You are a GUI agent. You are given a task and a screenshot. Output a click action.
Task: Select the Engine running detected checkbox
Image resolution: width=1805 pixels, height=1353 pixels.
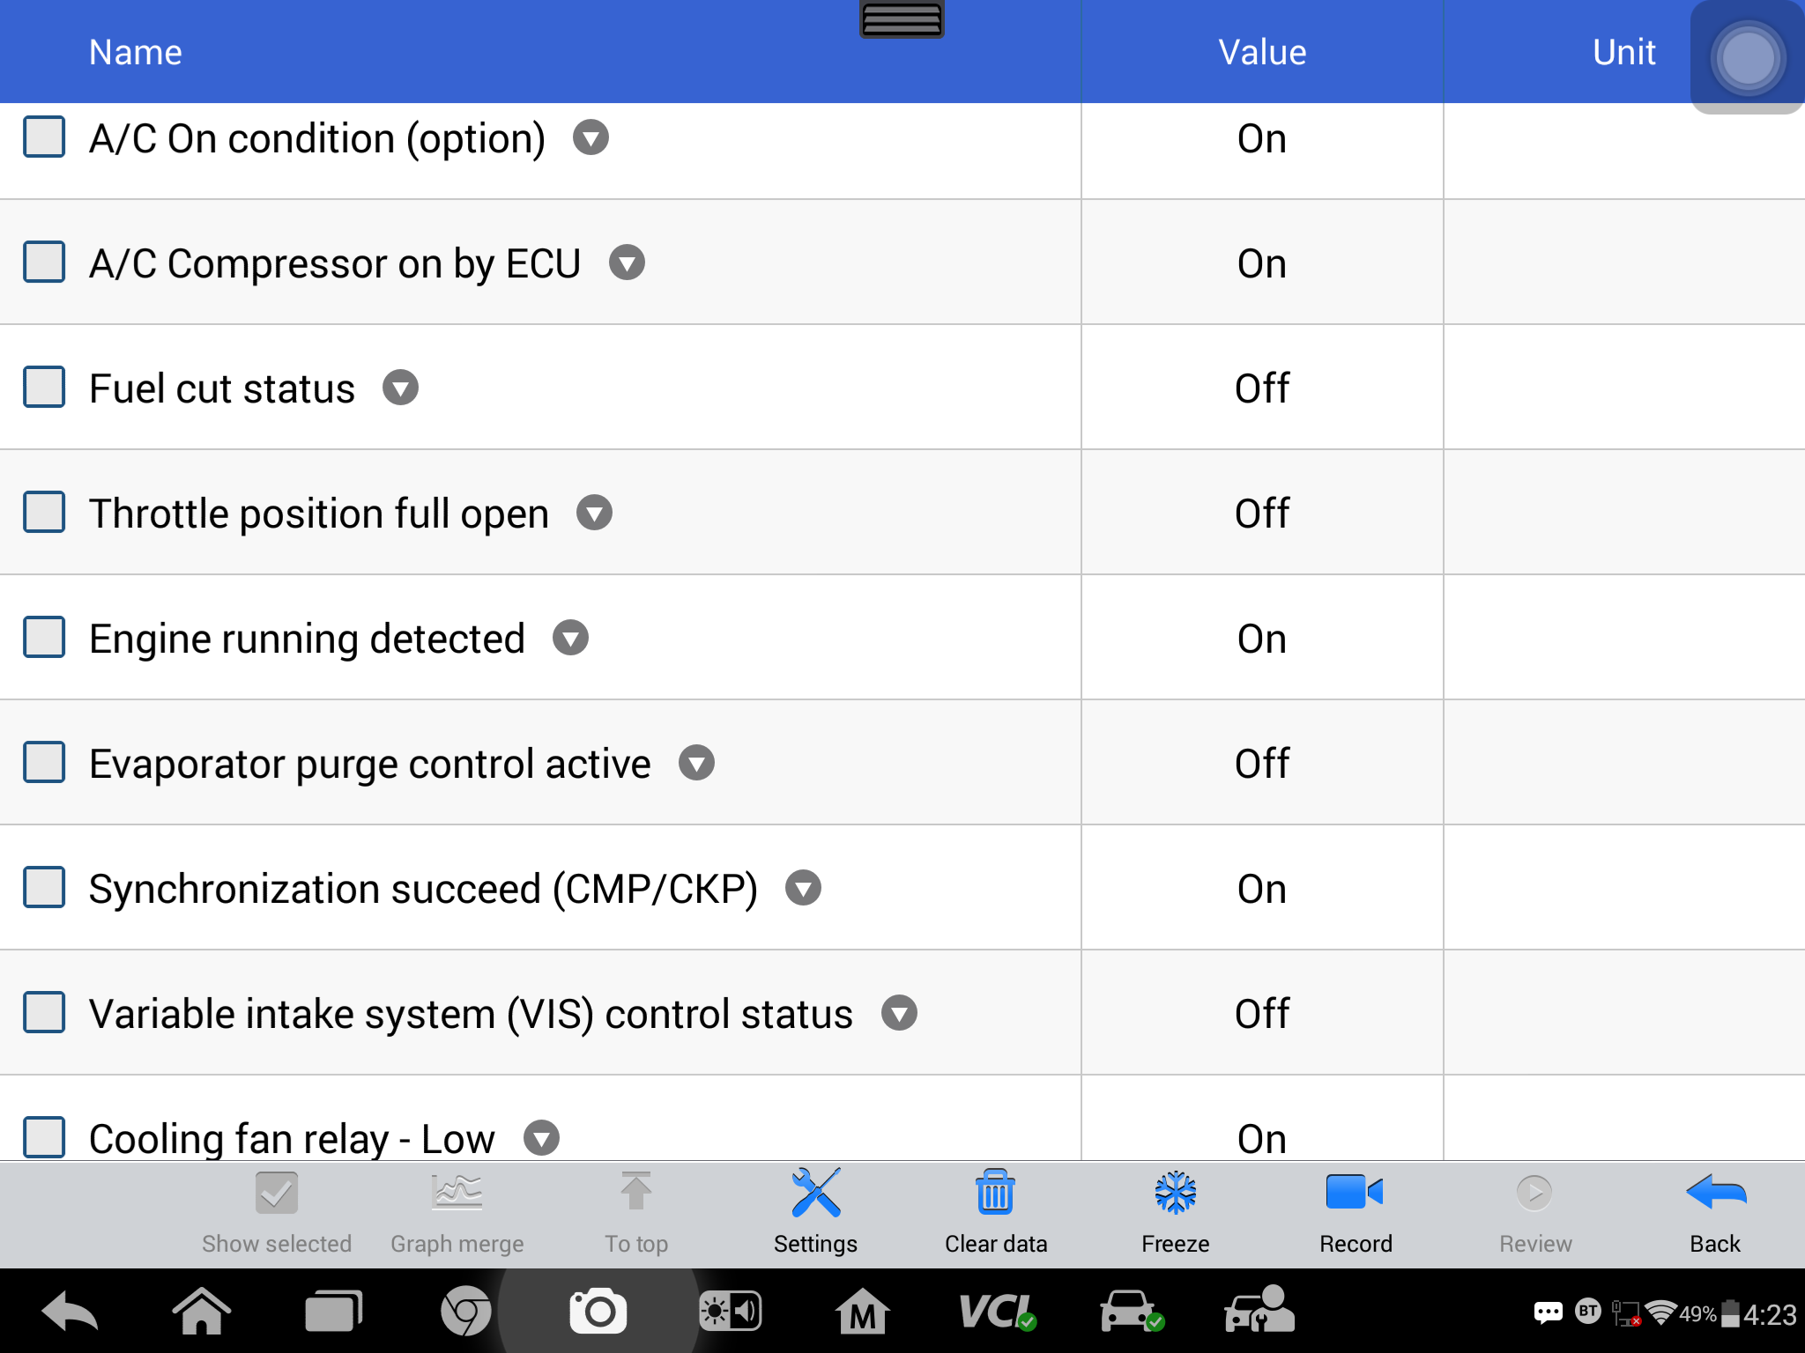point(44,638)
